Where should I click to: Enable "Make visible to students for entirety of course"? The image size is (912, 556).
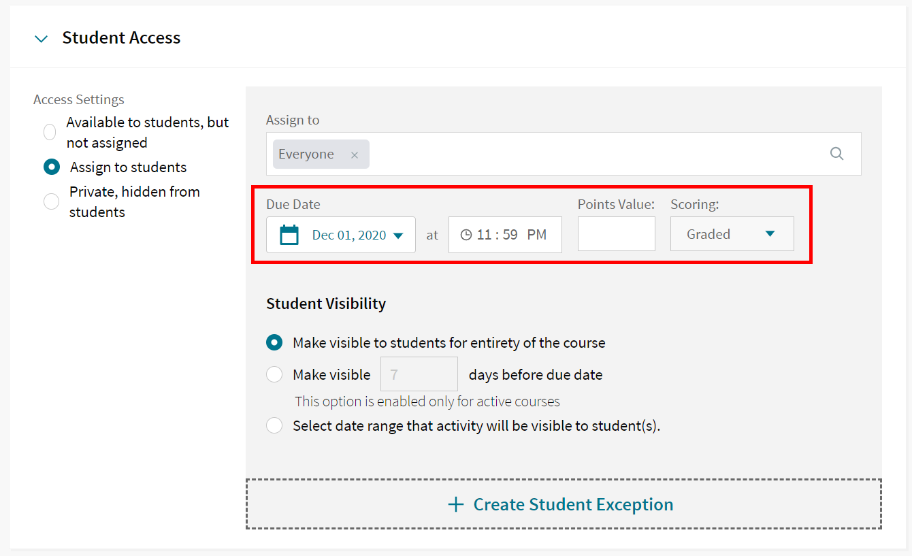tap(274, 342)
